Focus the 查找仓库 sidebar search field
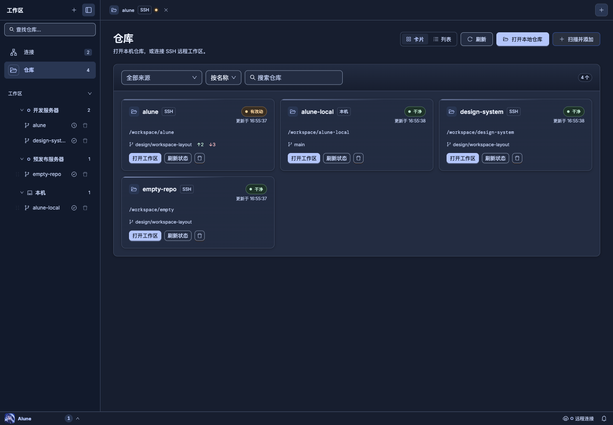 (50, 29)
